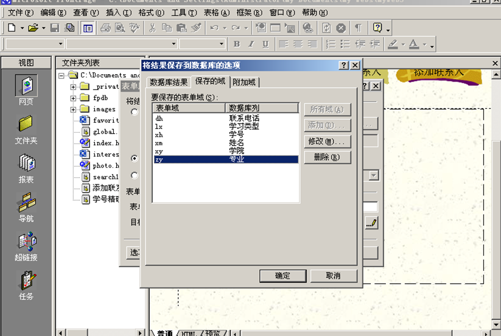Click the Cut scissors icon

pyautogui.click(x=152, y=28)
